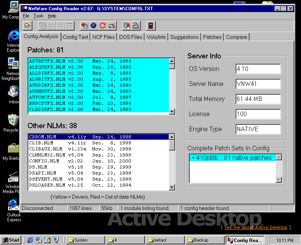301x245 pixels.
Task: Switch to the DOS Files tab
Action: coord(131,37)
